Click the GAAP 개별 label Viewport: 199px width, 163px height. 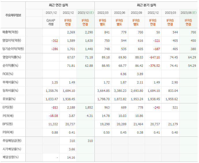51,22
